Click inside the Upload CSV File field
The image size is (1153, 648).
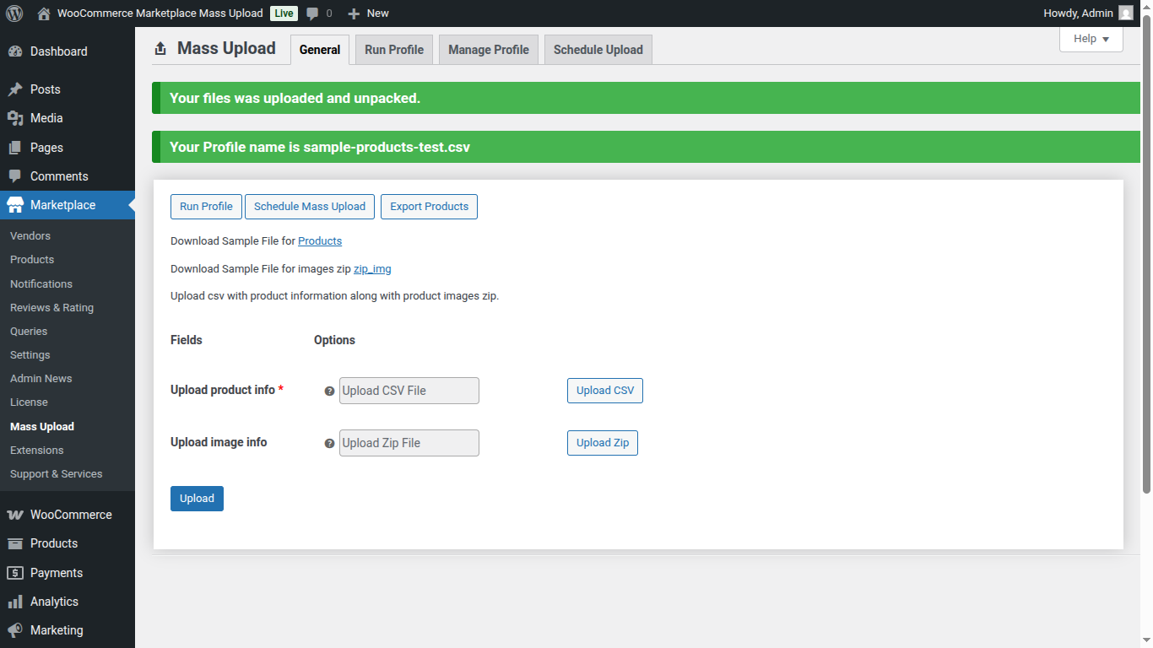point(409,390)
